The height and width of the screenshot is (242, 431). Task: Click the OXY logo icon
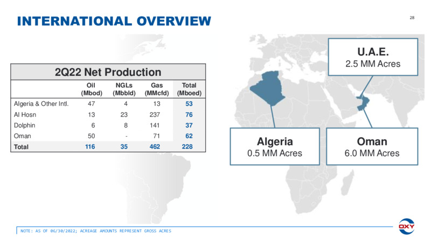click(407, 226)
